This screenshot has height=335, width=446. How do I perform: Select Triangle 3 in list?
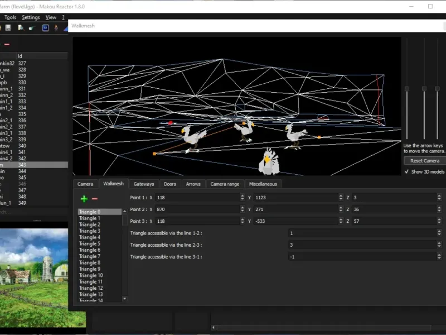click(x=100, y=231)
